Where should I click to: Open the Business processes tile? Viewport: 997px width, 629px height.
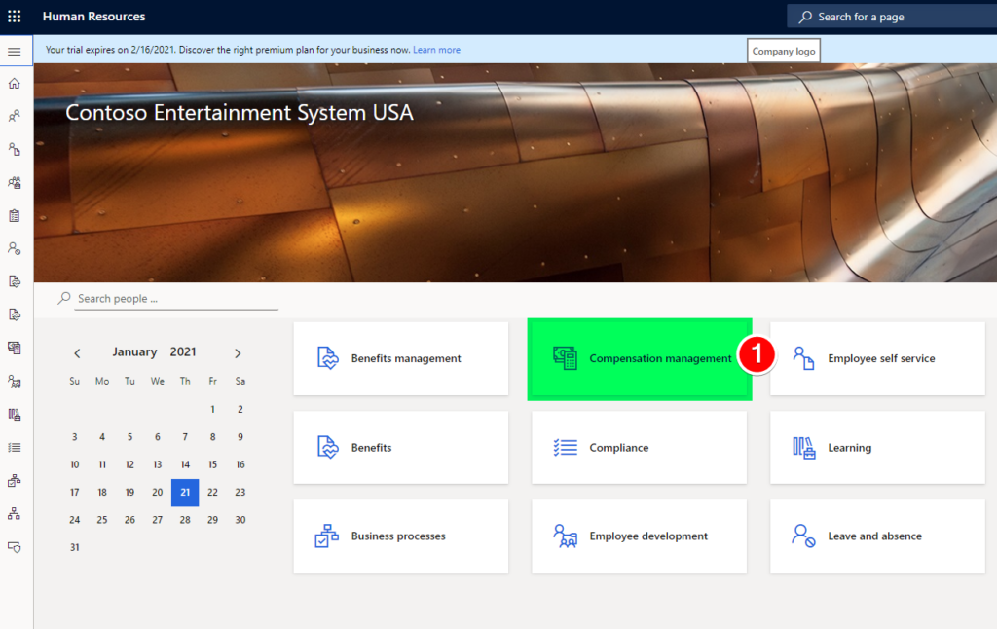tap(400, 536)
